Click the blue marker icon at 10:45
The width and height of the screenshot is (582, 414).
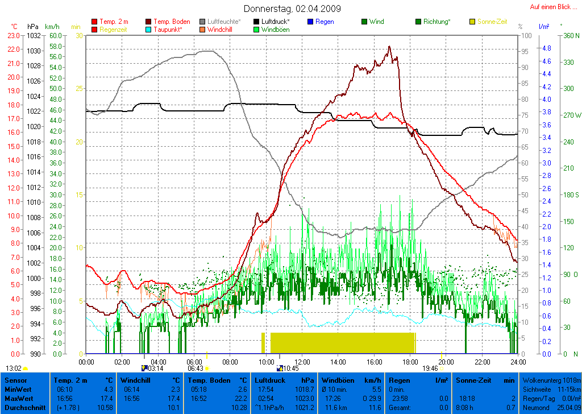(280, 369)
